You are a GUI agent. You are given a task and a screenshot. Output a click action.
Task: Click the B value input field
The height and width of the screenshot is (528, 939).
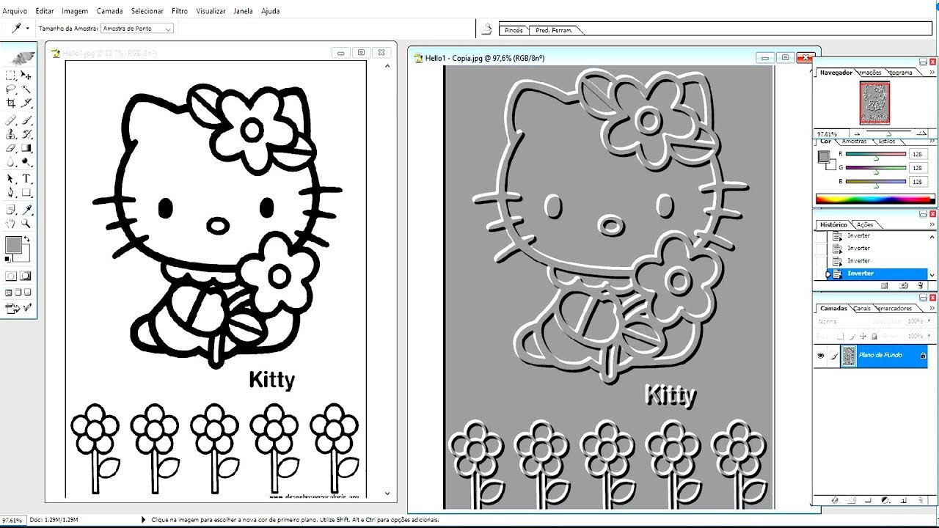coord(918,181)
